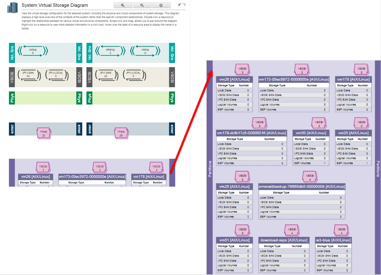Click the zoom in magnifier button
The image size is (381, 275).
pos(123,5)
